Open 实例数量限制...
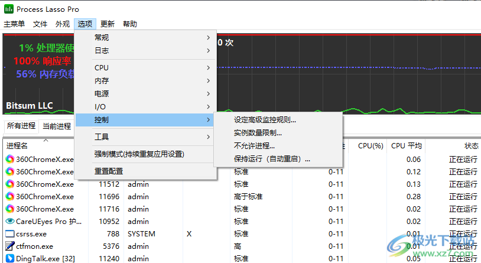 point(278,133)
